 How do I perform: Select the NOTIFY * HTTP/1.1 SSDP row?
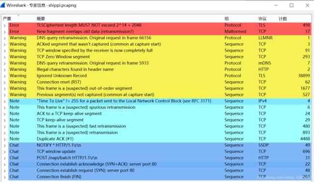(x=159, y=145)
